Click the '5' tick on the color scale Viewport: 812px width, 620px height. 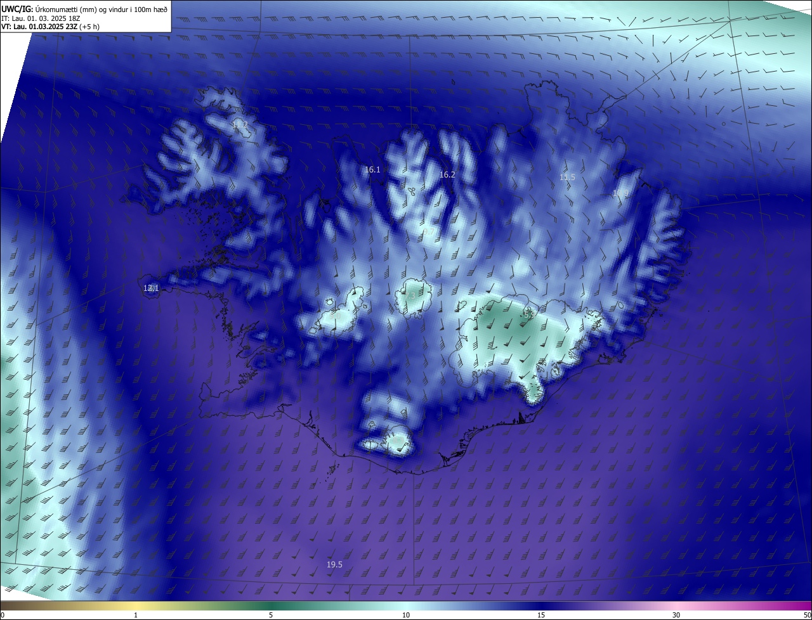click(x=271, y=615)
